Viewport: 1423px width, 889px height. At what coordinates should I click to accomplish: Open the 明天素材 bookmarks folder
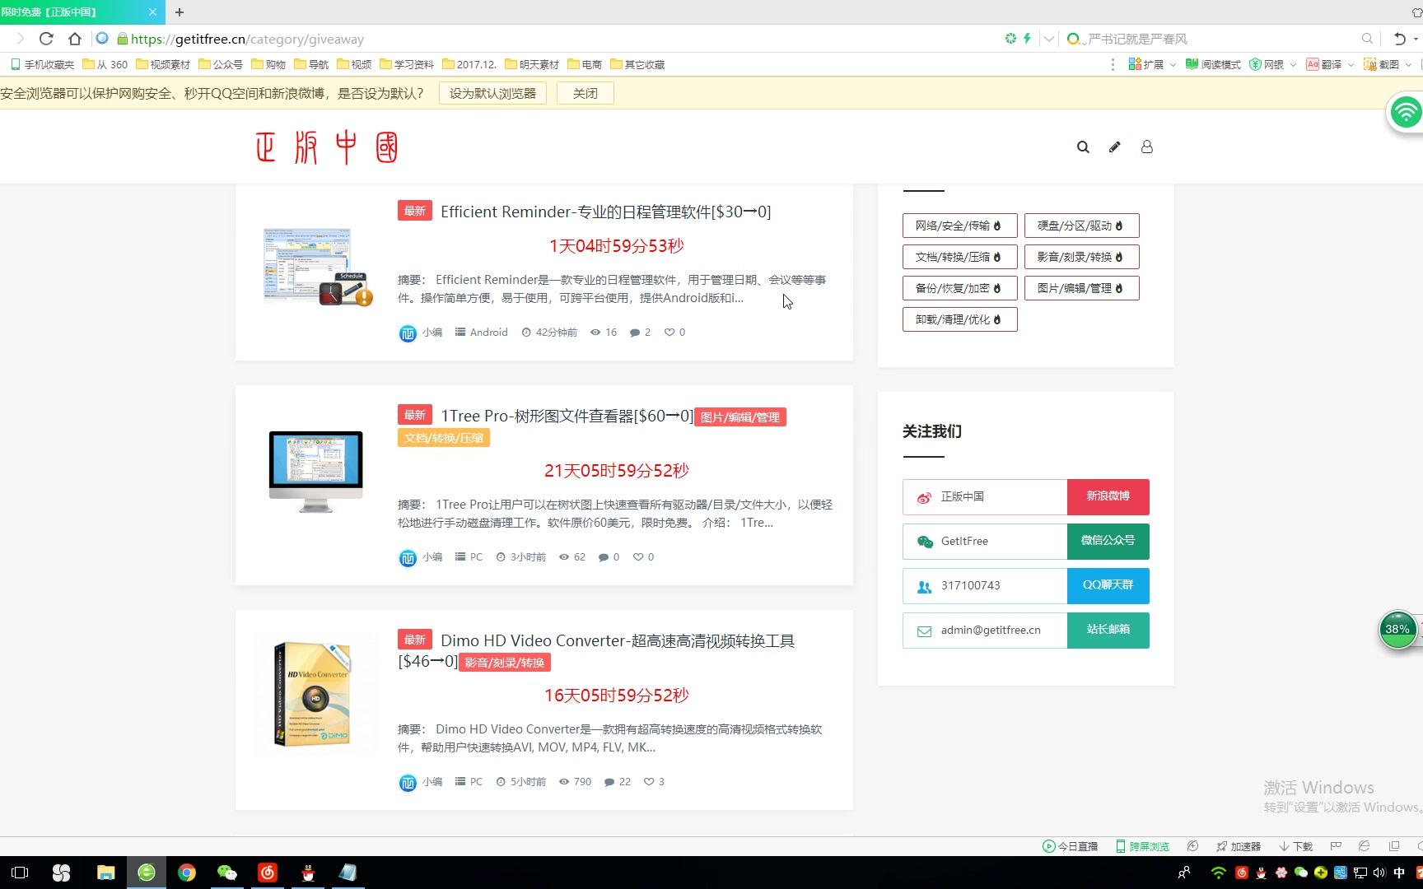coord(534,64)
